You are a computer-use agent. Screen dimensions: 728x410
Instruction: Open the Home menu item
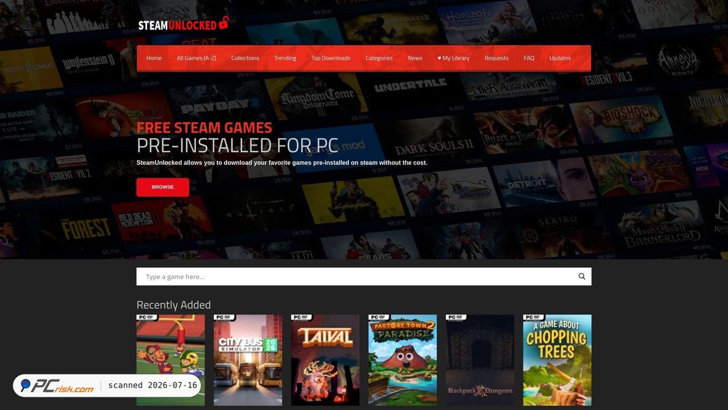pos(154,58)
